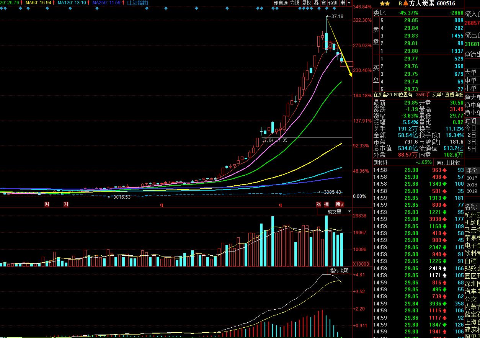Screen dimensions: 480x338
Task: Toggle the 均线 moving average display
Action: click(294, 3)
